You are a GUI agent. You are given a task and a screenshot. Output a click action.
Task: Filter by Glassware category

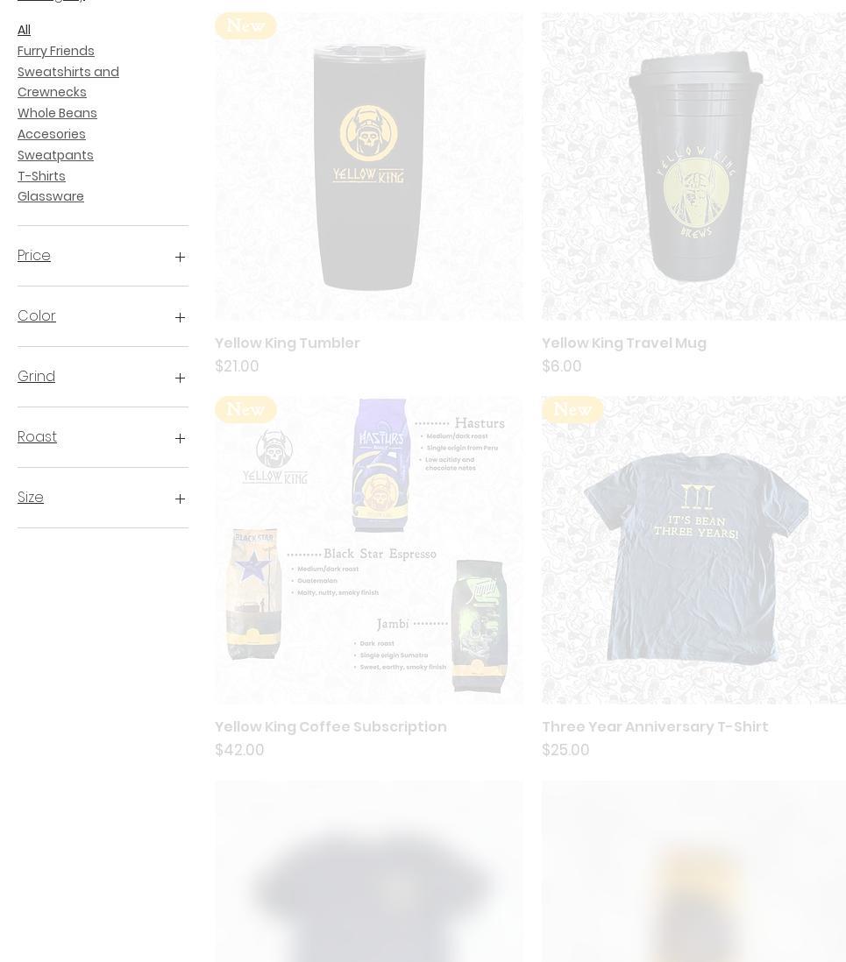pyautogui.click(x=50, y=196)
